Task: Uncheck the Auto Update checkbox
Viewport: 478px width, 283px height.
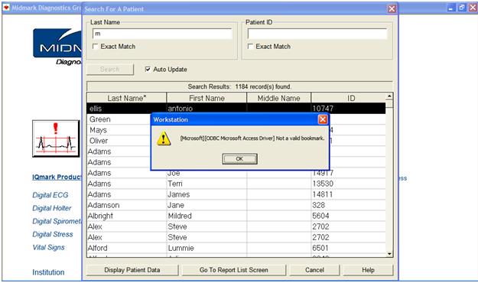Action: pyautogui.click(x=148, y=70)
